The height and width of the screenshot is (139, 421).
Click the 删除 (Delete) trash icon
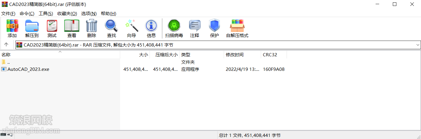(92, 26)
